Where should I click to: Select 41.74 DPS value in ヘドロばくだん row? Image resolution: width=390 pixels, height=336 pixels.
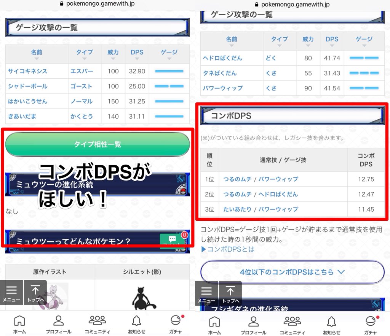point(332,58)
